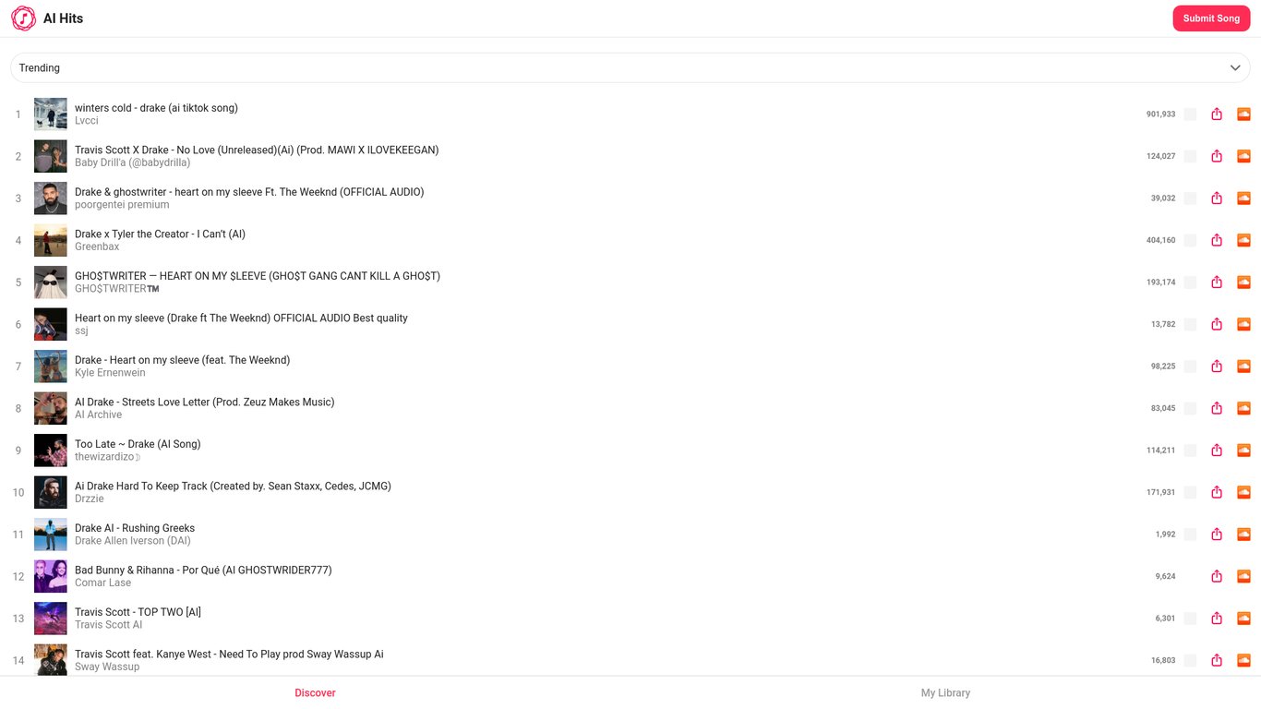1261x709 pixels.
Task: Share 'Ai Drake Hard To Keep Track'
Action: [1217, 492]
